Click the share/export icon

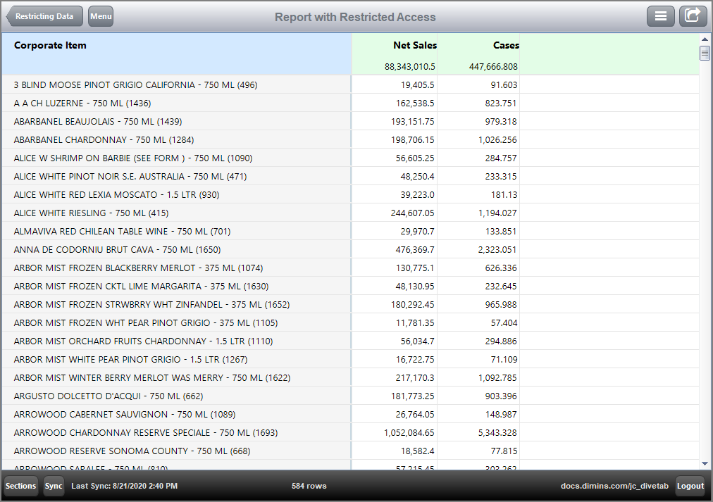pos(693,15)
